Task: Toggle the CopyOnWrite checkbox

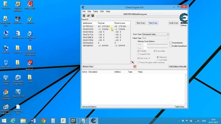Action: click(x=138, y=54)
